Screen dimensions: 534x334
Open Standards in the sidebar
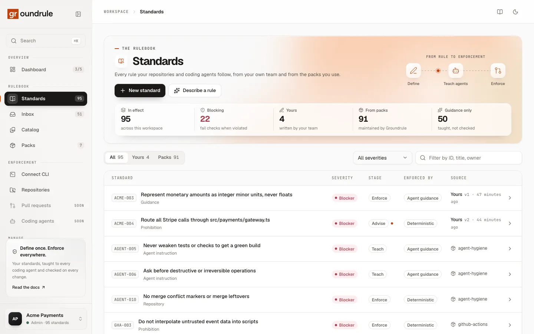[46, 99]
